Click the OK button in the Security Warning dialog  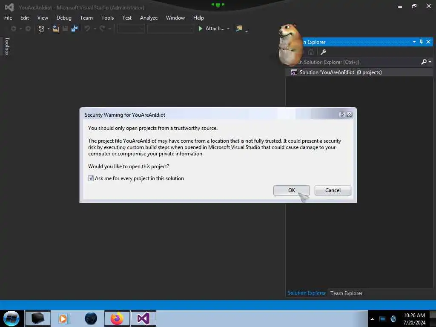pos(291,190)
